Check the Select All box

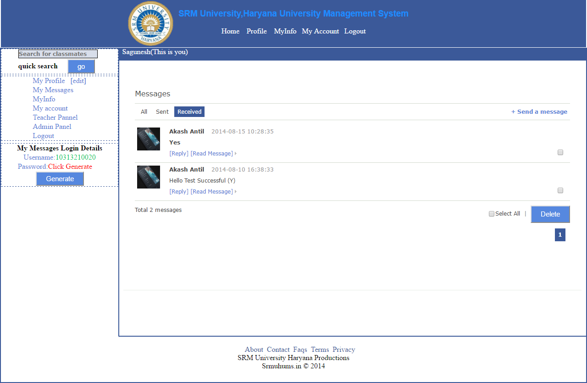tap(492, 214)
